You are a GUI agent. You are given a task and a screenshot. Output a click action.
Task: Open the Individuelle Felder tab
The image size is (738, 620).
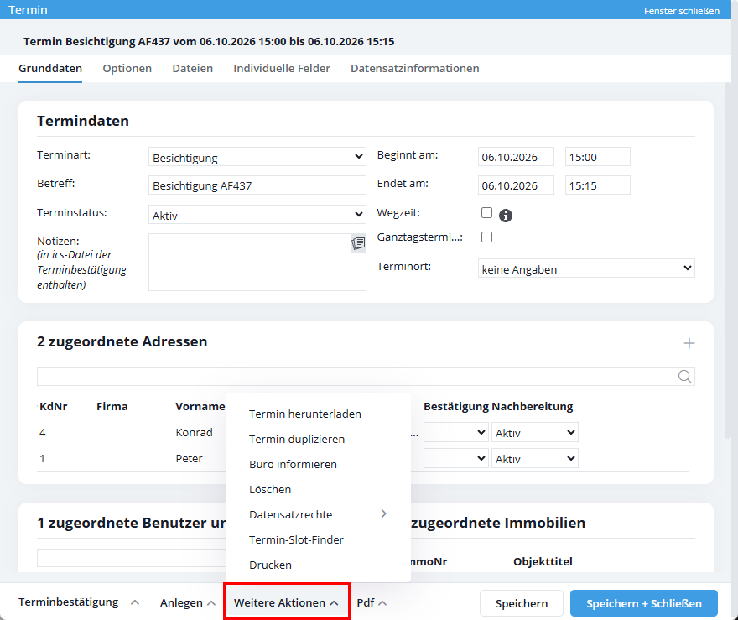coord(282,69)
